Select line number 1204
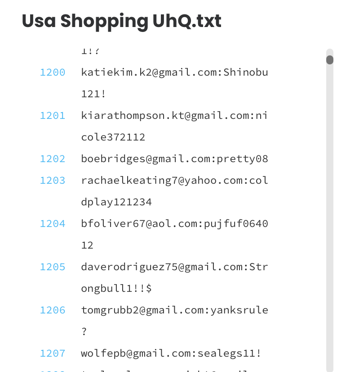Screen dimensions: 337x372 click(53, 224)
